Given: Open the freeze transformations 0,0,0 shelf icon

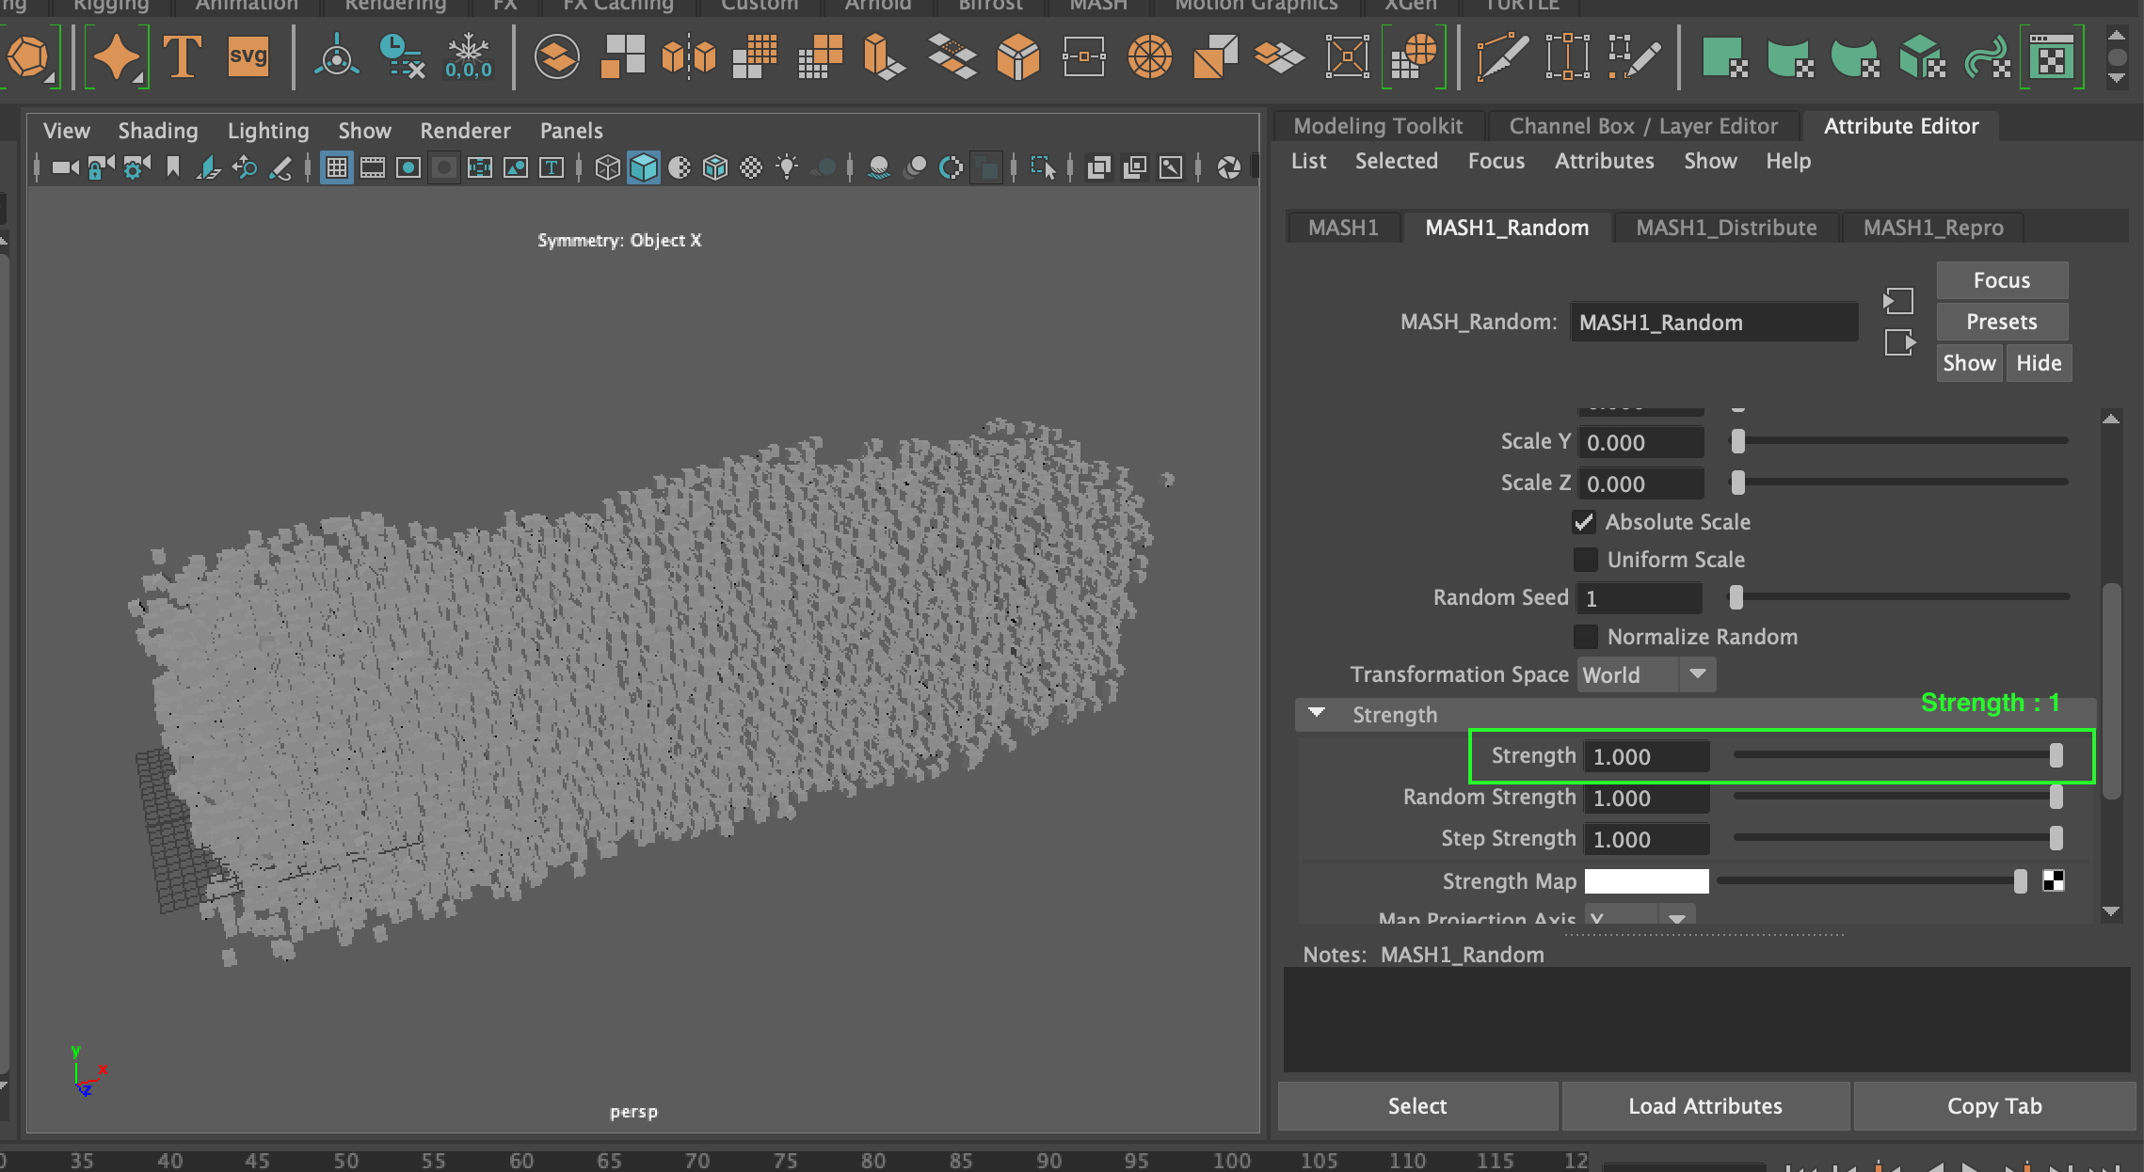Looking at the screenshot, I should 468,56.
